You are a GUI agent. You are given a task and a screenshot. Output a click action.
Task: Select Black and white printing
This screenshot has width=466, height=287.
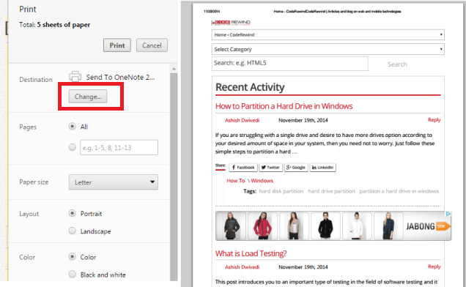[x=73, y=275]
